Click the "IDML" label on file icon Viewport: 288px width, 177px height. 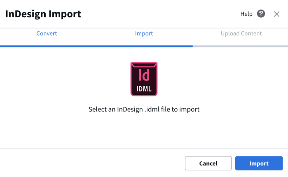coord(144,89)
